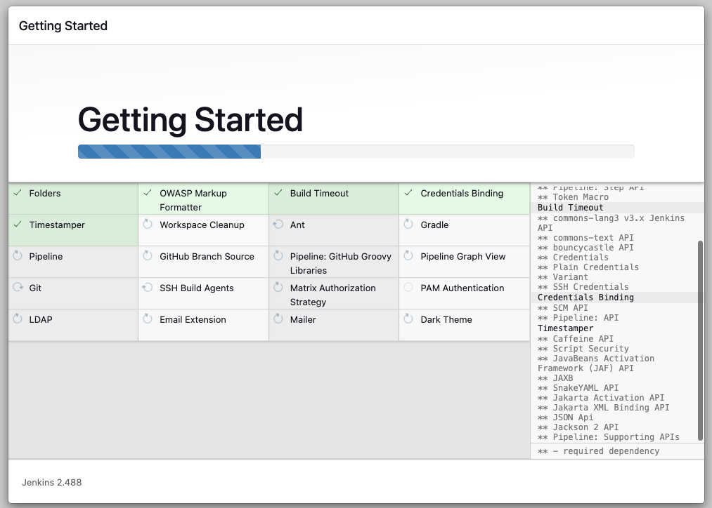This screenshot has height=508, width=712.
Task: Click the pending icon beside PAM Authentication
Action: (x=408, y=287)
